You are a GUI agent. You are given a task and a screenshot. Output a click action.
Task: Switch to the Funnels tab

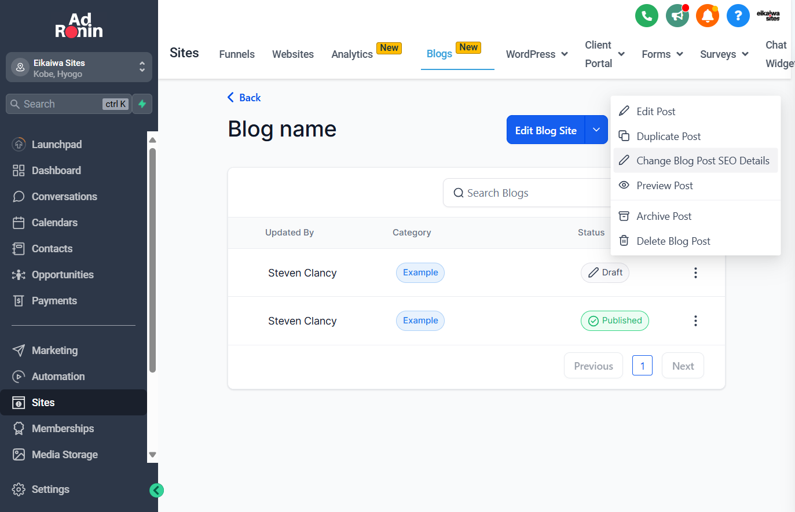tap(237, 54)
